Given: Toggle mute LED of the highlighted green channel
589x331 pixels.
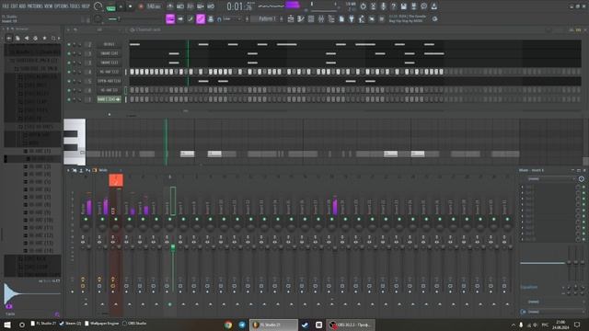Looking at the screenshot, I should click(69, 99).
